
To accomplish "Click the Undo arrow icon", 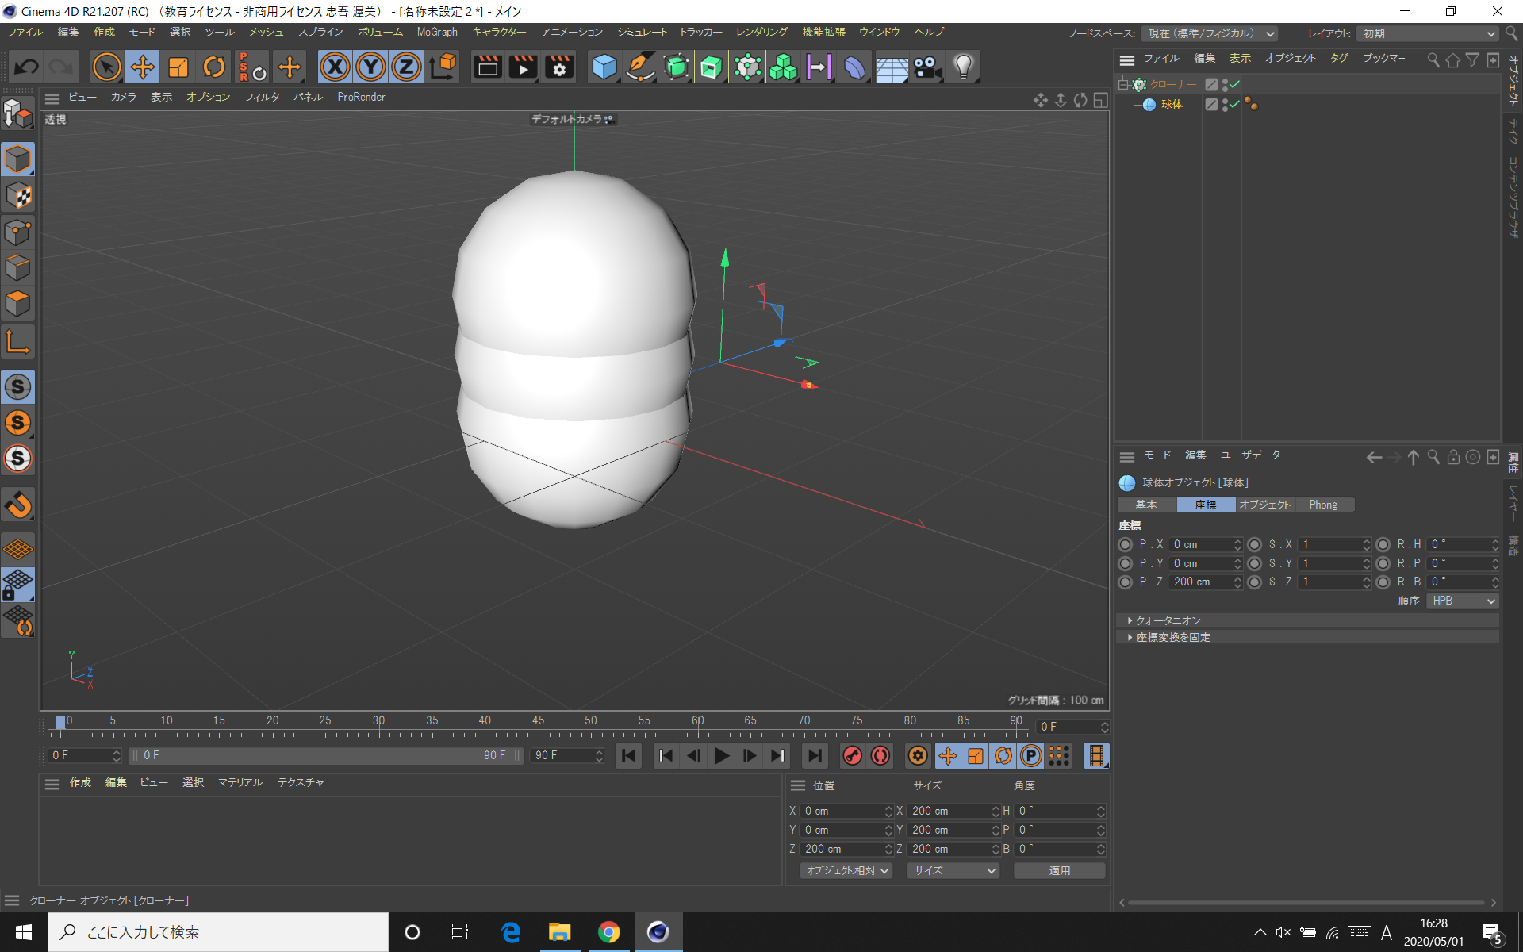I will (x=27, y=67).
